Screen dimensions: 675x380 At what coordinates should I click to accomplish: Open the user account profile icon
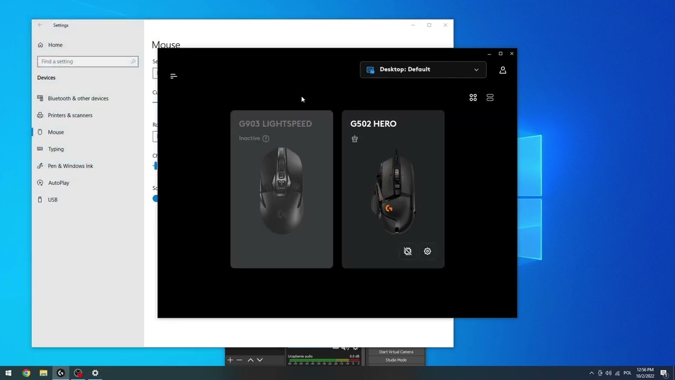[503, 70]
